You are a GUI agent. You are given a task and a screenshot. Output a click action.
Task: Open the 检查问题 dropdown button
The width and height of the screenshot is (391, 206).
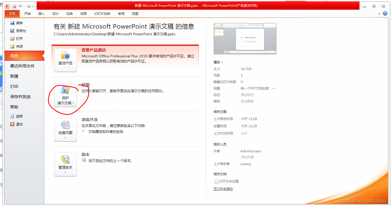(65, 130)
